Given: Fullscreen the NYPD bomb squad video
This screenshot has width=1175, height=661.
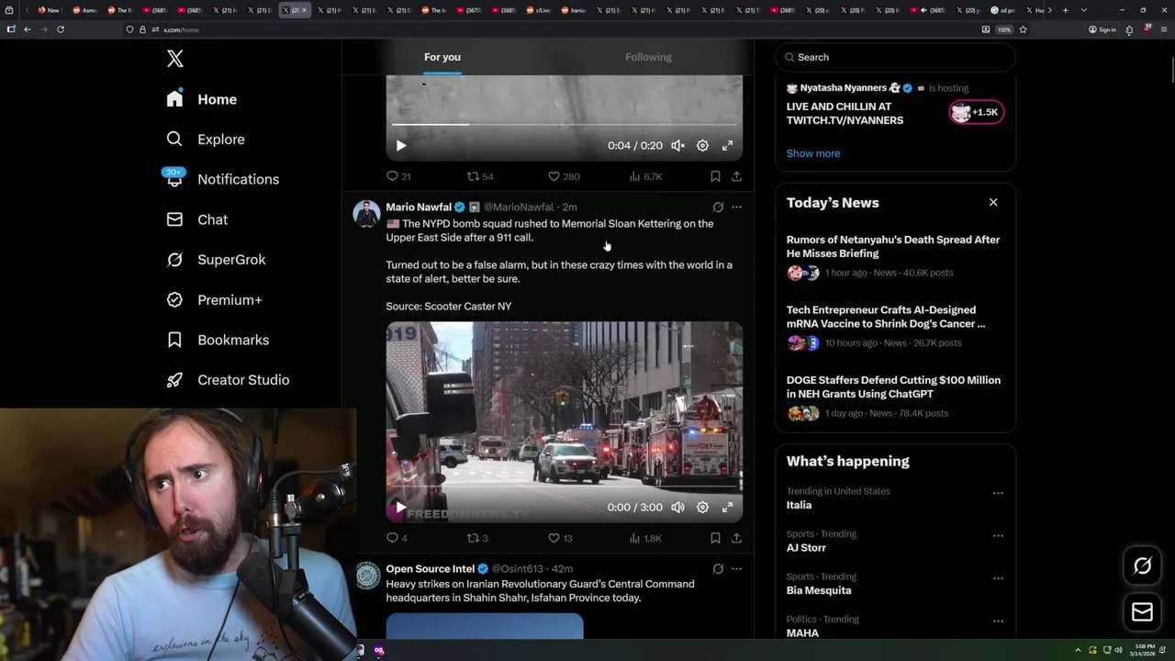Looking at the screenshot, I should tap(727, 507).
